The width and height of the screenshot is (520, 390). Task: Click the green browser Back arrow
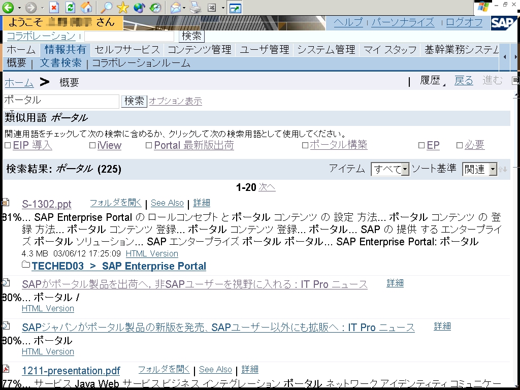tap(8, 7)
